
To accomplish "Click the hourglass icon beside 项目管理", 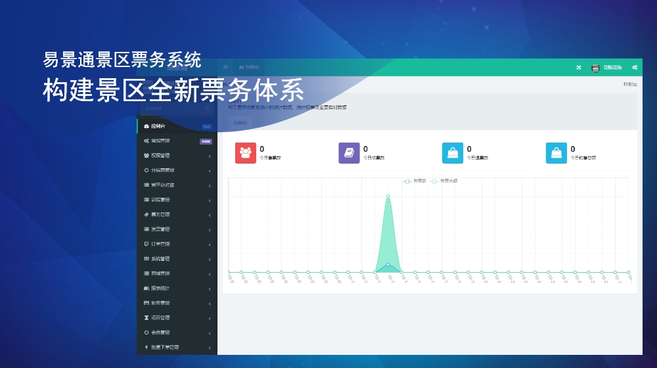I will [x=147, y=317].
